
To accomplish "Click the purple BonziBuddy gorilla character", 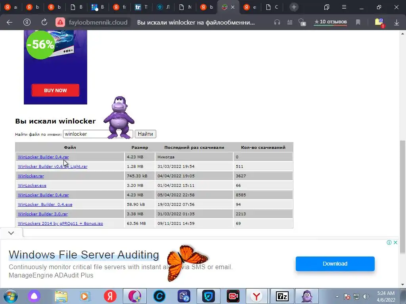I will tap(119, 118).
